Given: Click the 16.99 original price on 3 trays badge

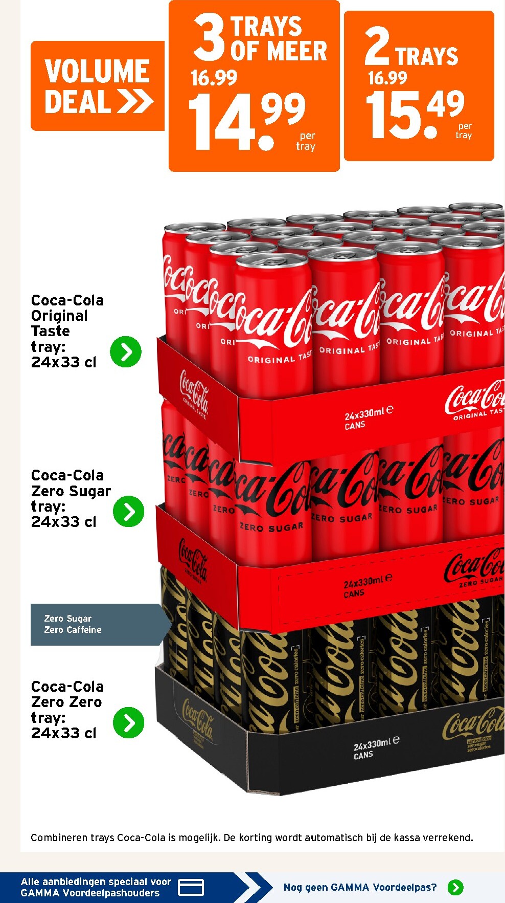Looking at the screenshot, I should point(214,78).
